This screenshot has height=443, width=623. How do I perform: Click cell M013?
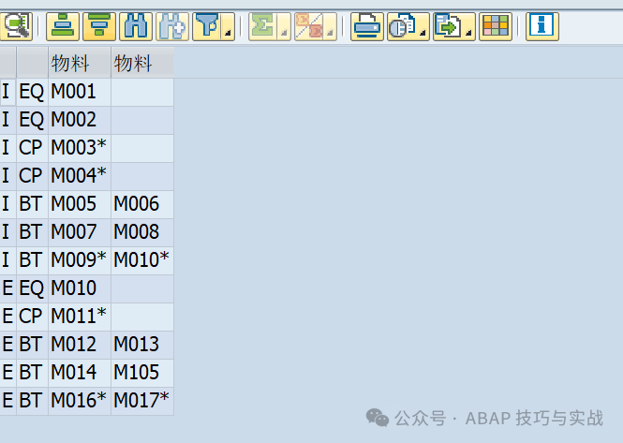[x=142, y=345]
